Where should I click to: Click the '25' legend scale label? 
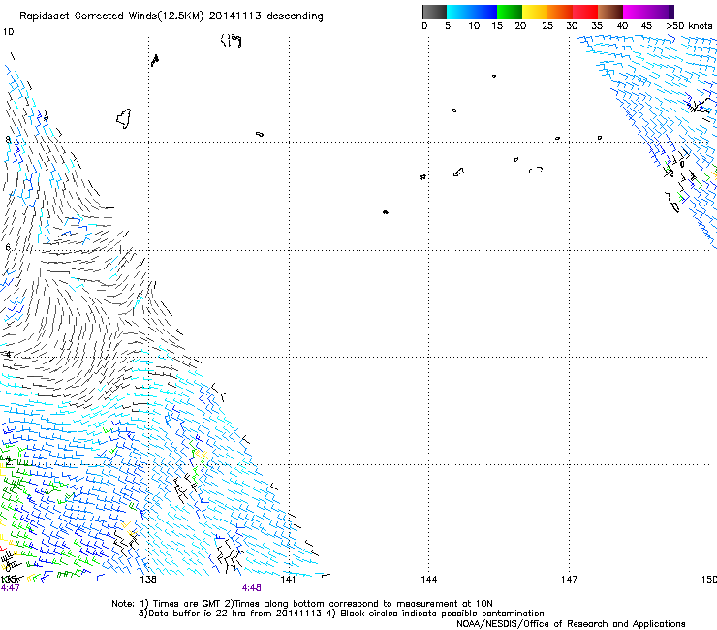[547, 26]
